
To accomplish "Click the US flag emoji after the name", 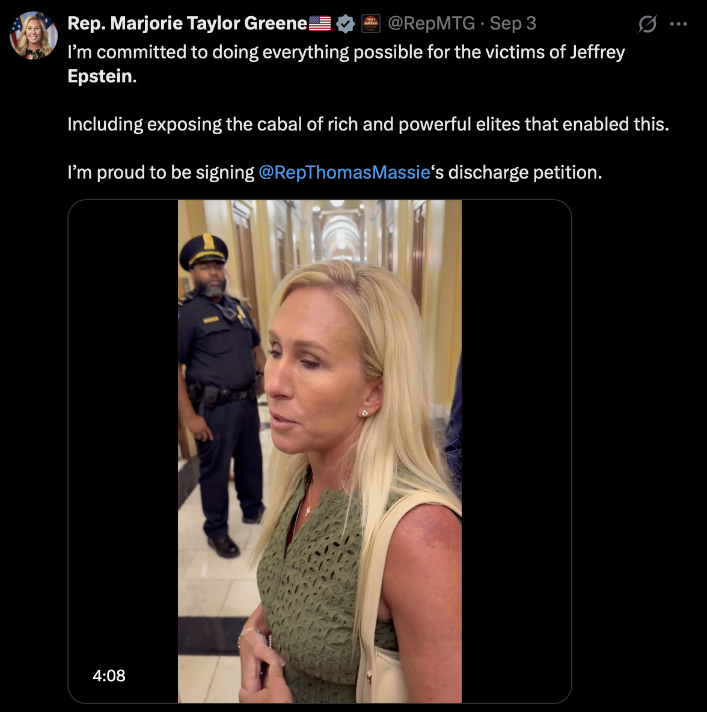I will pyautogui.click(x=320, y=24).
